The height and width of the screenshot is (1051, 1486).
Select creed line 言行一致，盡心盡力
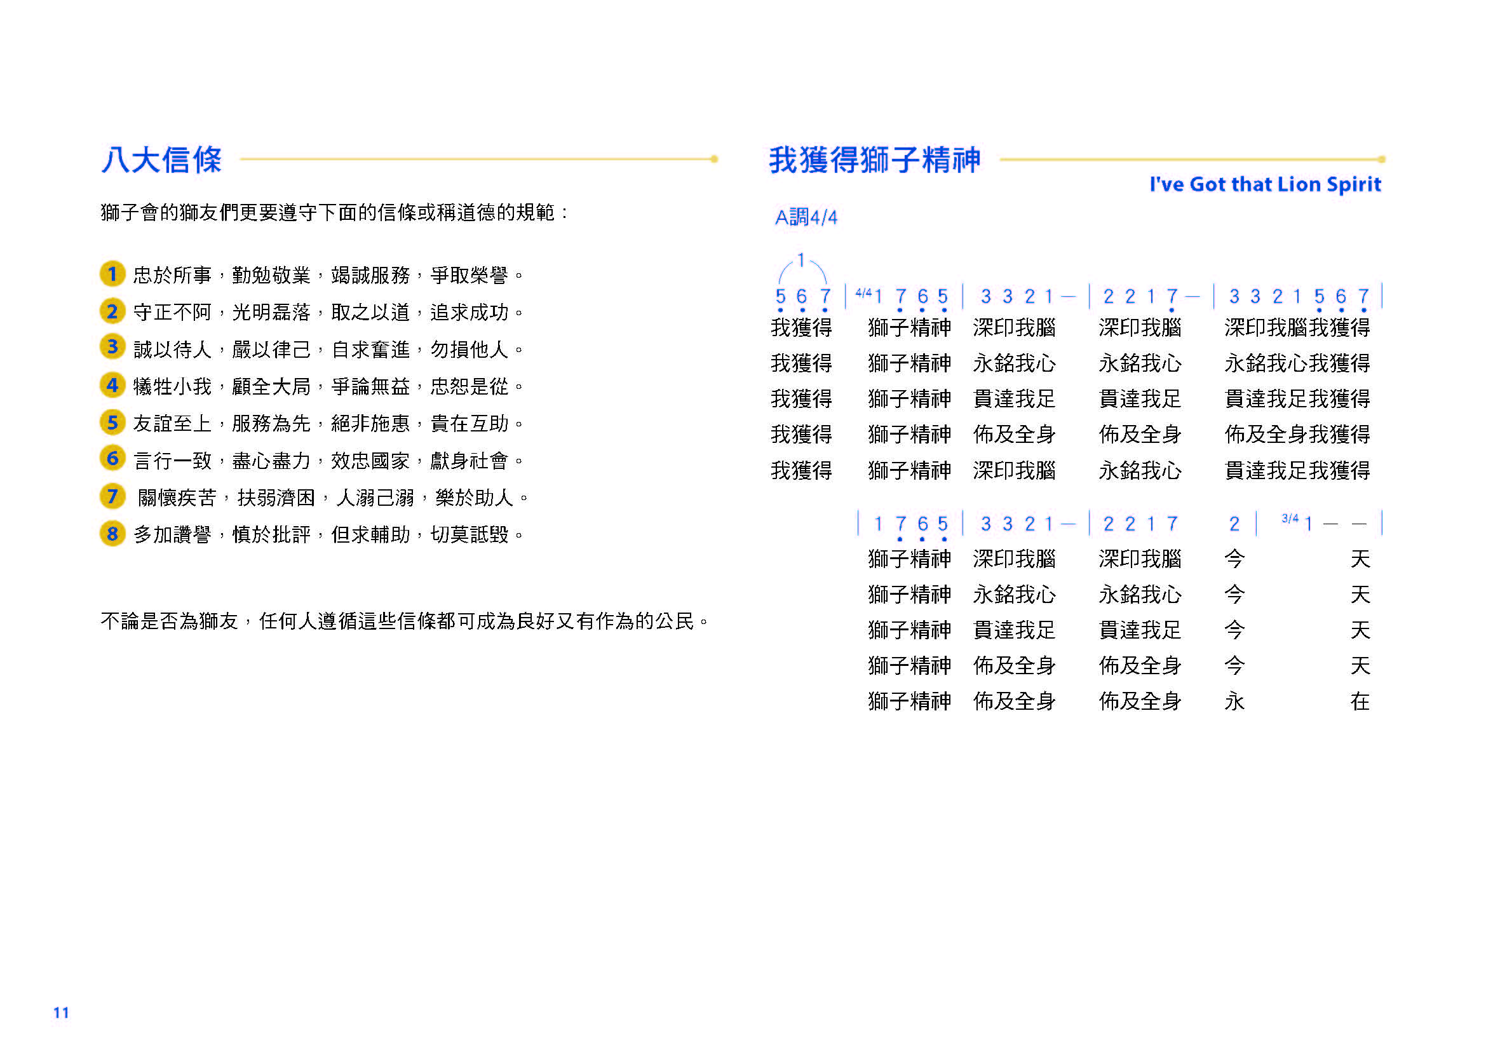328,461
